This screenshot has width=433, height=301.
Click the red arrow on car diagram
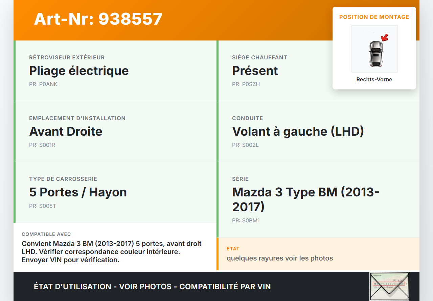pos(385,37)
